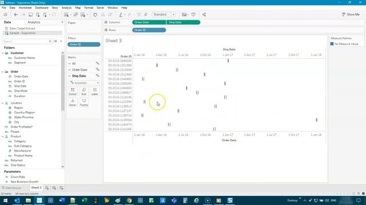Image resolution: width=366 pixels, height=205 pixels.
Task: Click the Excel icon in taskbar
Action: [84, 200]
